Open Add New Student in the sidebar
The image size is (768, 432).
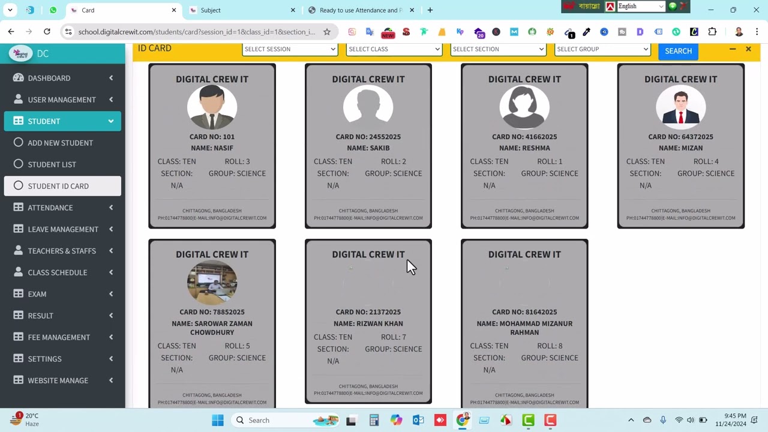click(62, 143)
